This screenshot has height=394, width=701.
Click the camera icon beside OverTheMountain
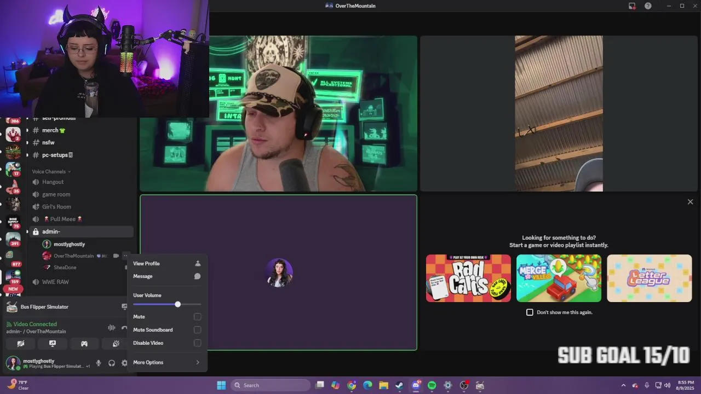point(116,256)
